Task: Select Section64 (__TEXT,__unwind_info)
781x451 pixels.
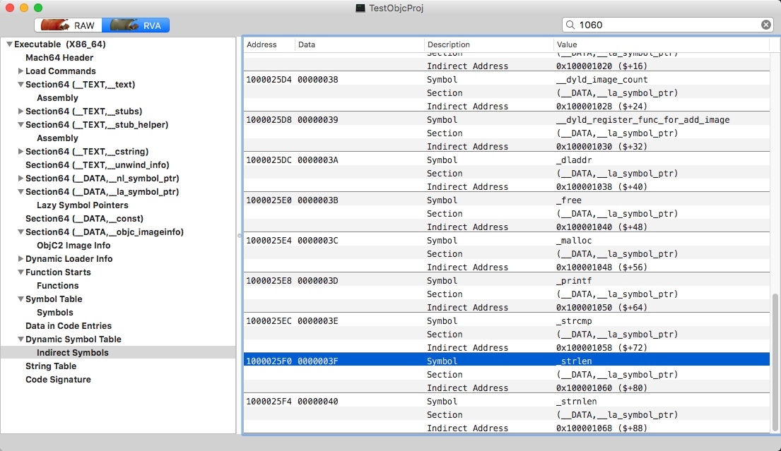Action: coord(97,165)
